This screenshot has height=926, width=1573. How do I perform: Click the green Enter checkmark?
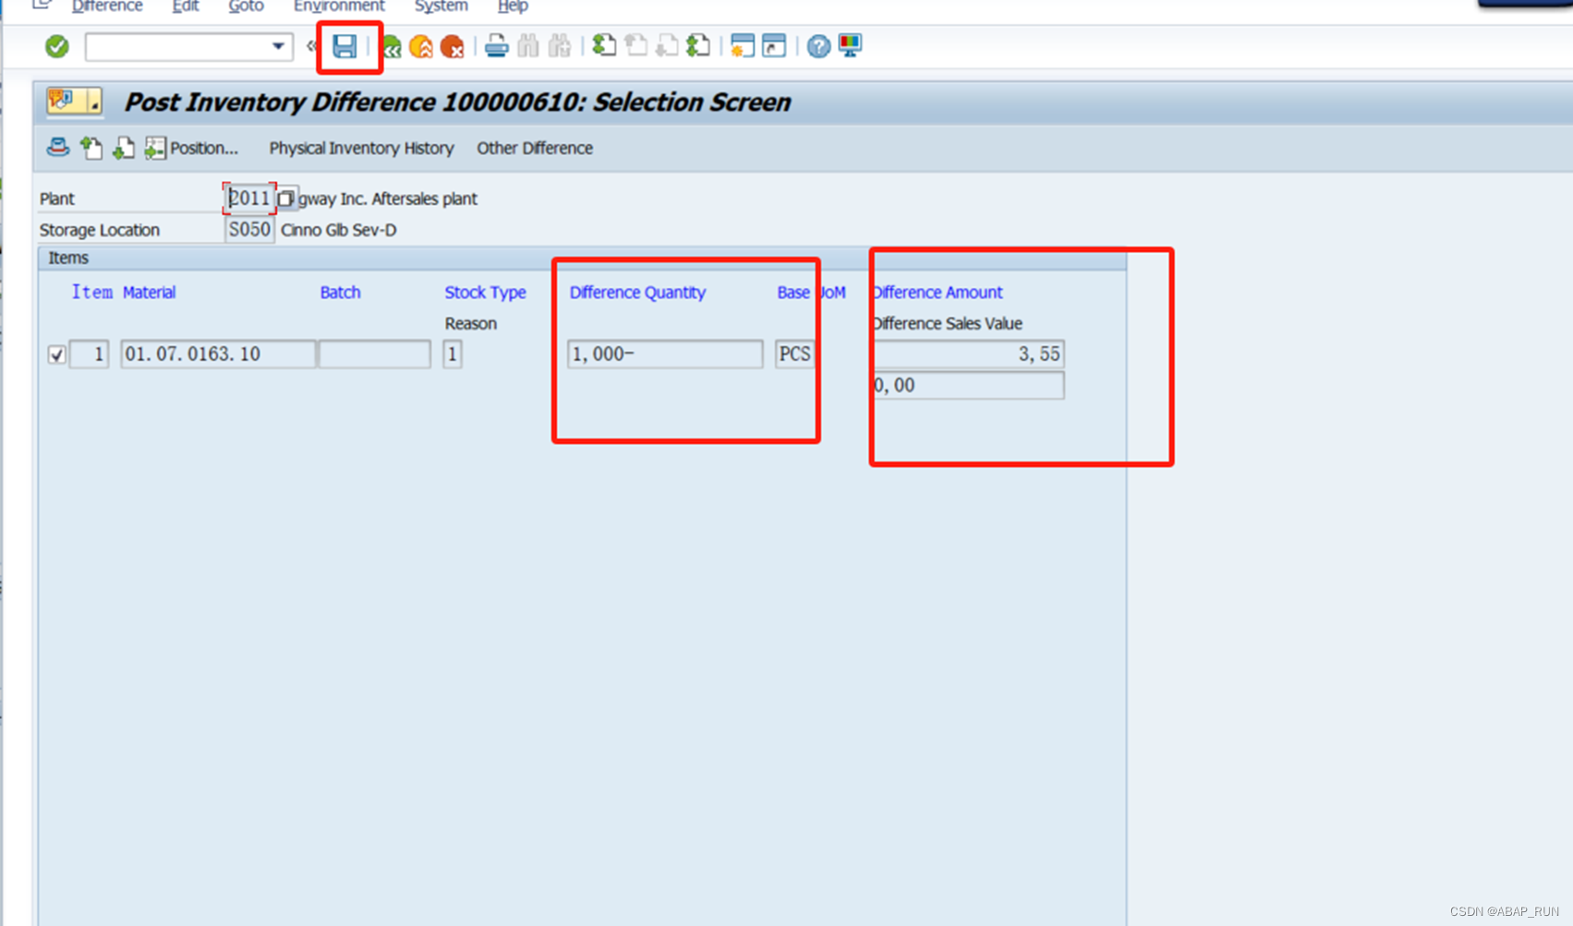tap(55, 46)
